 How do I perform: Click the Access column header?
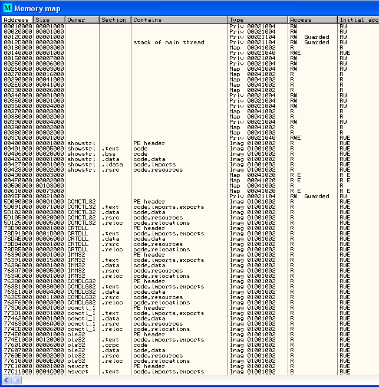click(x=312, y=19)
